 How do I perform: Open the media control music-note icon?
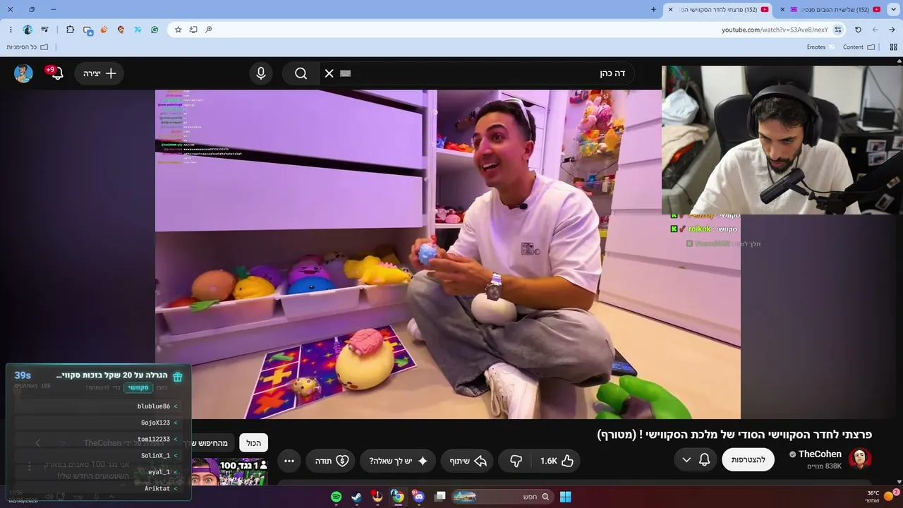click(x=45, y=30)
